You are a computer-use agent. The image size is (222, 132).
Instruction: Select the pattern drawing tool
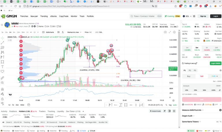click(x=2, y=52)
